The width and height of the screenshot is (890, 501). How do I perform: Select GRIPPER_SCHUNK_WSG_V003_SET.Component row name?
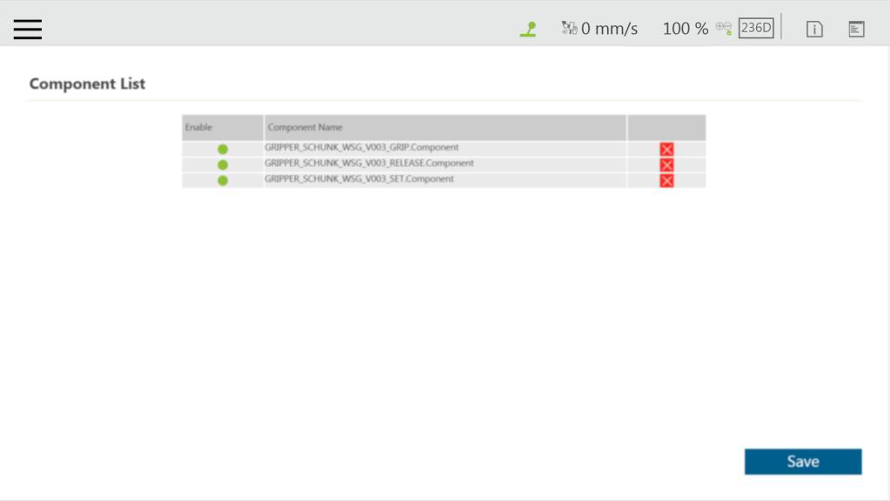(359, 179)
